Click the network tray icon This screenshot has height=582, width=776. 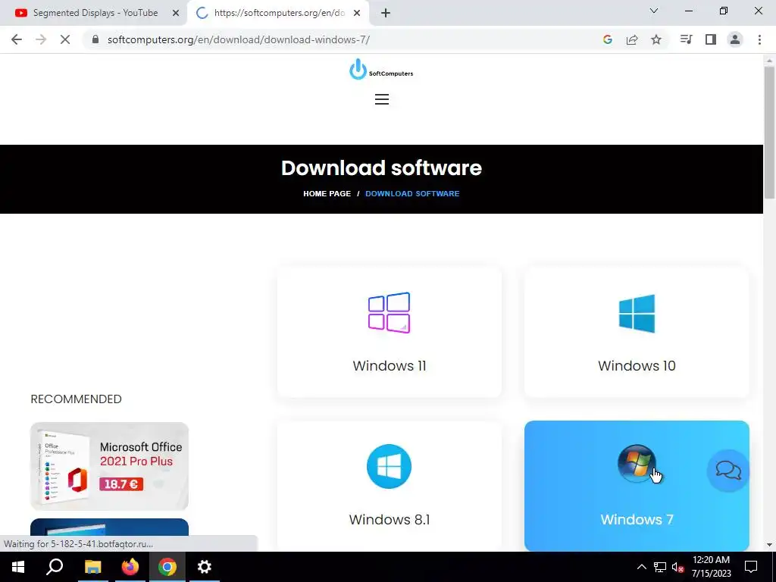[660, 567]
